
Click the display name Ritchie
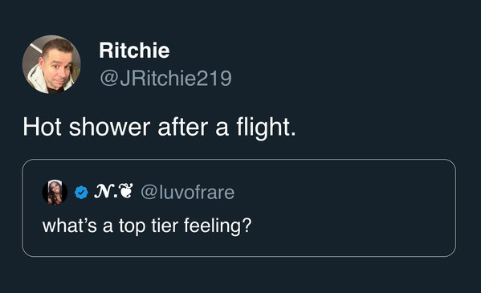click(x=134, y=51)
